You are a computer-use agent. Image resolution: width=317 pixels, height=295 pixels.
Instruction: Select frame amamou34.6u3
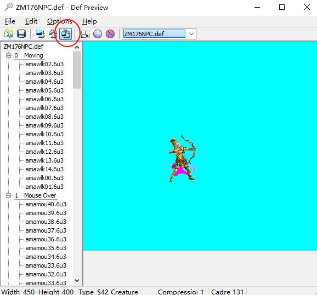[x=46, y=257]
